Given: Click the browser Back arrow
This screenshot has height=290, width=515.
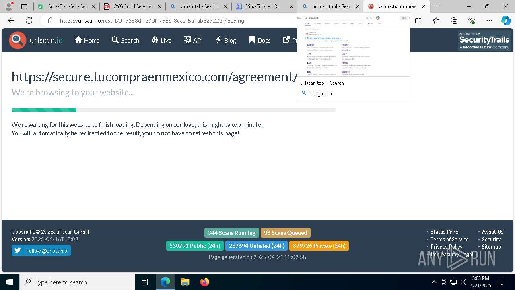Looking at the screenshot, I should point(11,21).
